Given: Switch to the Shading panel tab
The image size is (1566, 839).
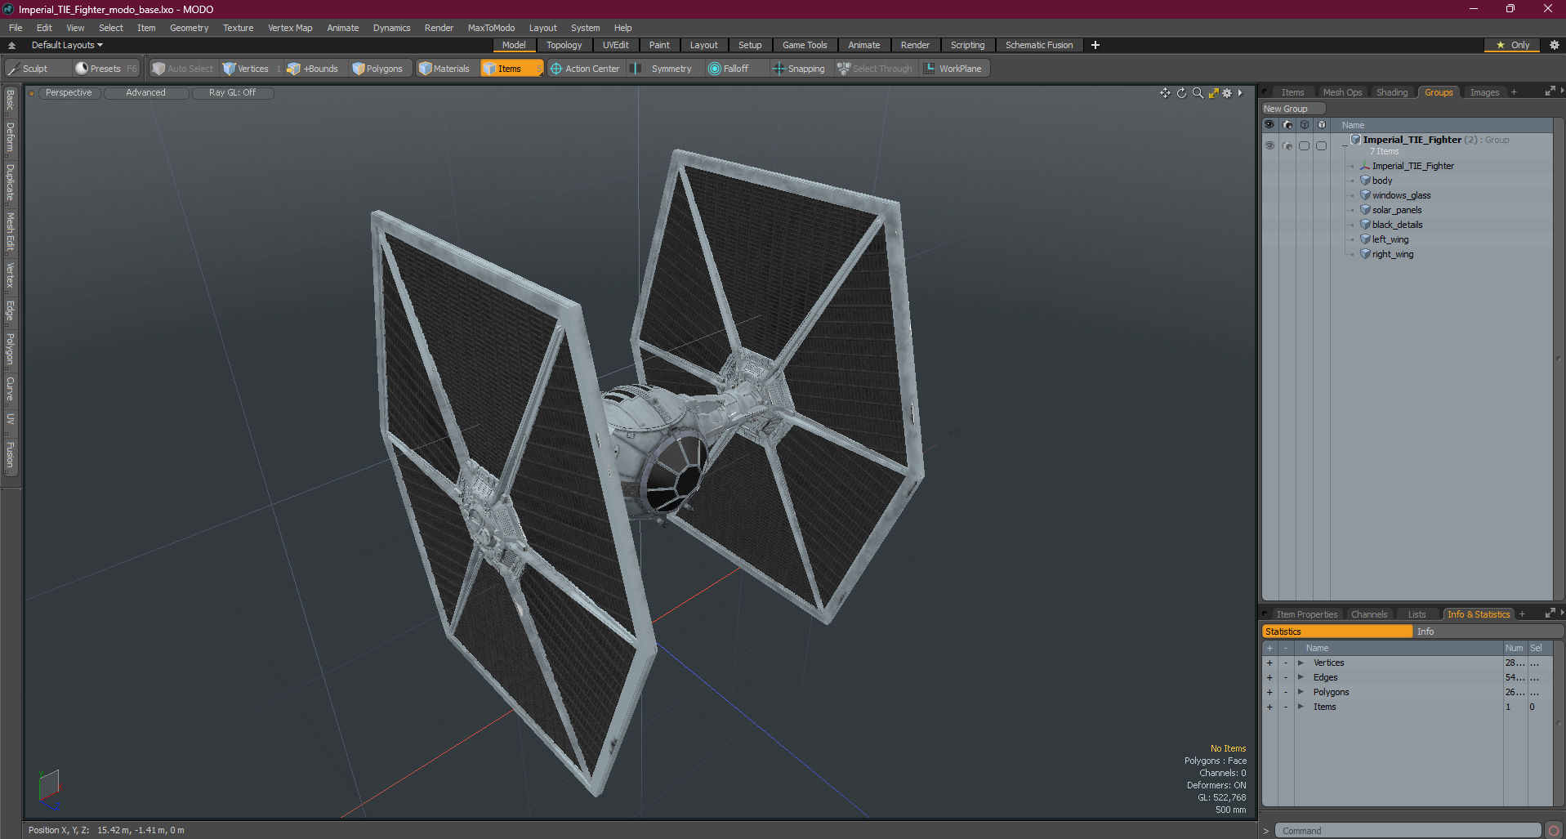Looking at the screenshot, I should (1392, 92).
